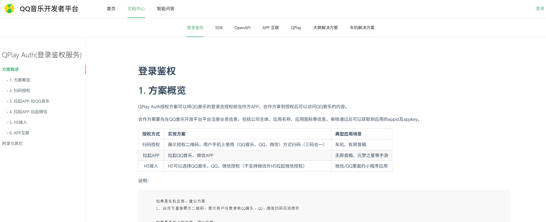Jump to 3. 拉起APP-拉QQ音乐 in the sidebar
The height and width of the screenshot is (222, 546).
pos(28,101)
